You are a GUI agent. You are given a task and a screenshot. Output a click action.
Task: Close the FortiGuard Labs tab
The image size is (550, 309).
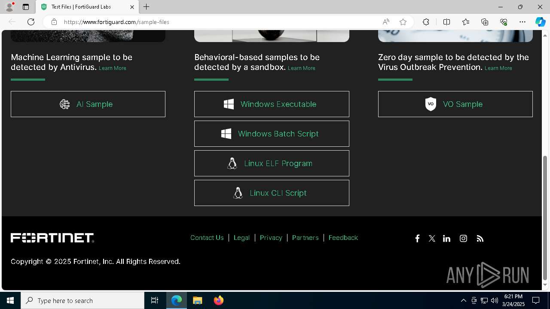coord(132,7)
